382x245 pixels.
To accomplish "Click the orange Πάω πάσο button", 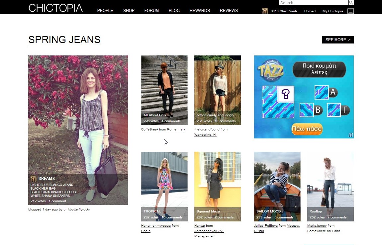I will point(307,129).
